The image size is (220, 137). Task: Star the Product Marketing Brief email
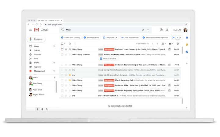pos(66,54)
